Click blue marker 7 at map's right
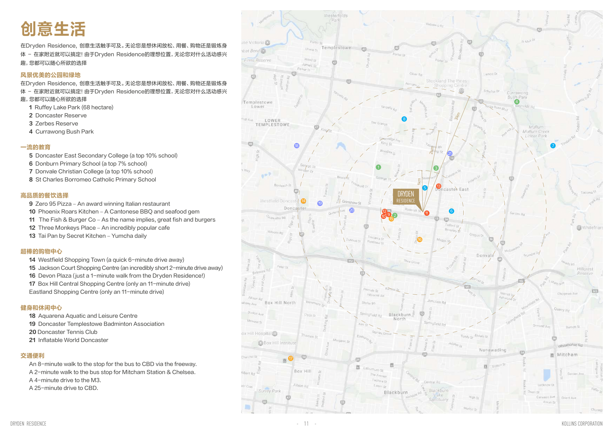The width and height of the screenshot is (613, 434). [553, 146]
